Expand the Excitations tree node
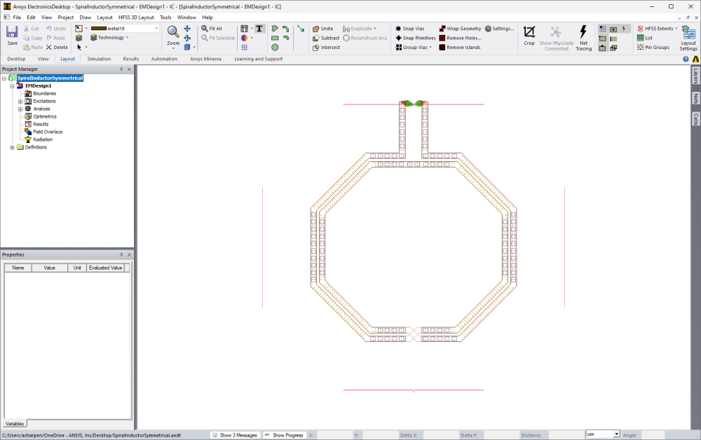The width and height of the screenshot is (701, 440). 21,101
